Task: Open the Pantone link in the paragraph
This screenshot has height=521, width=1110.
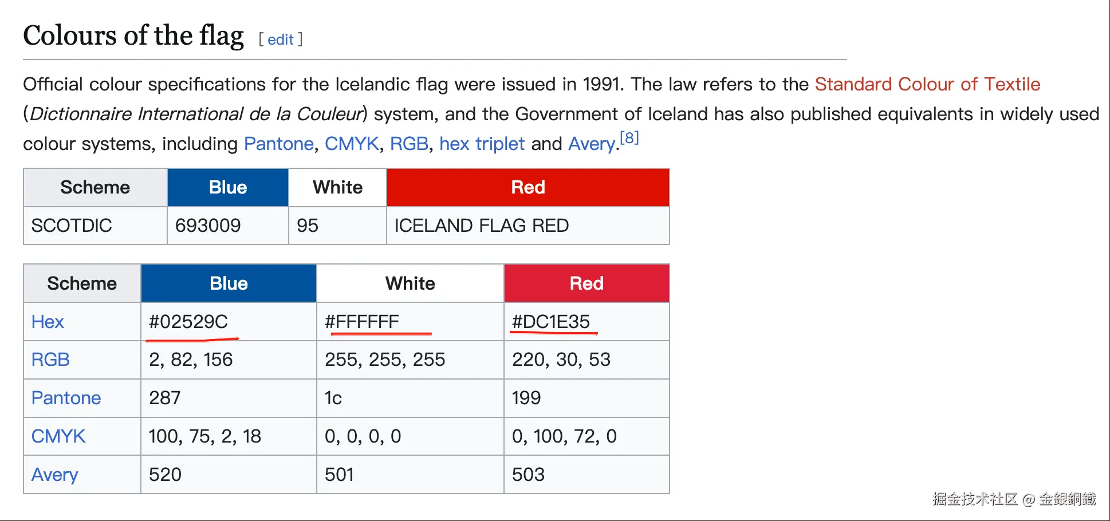Action: [x=279, y=144]
